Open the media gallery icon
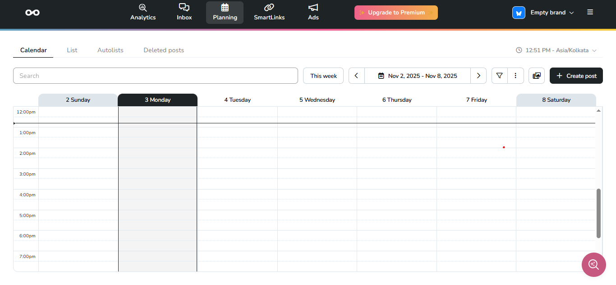This screenshot has width=616, height=285. pos(537,76)
